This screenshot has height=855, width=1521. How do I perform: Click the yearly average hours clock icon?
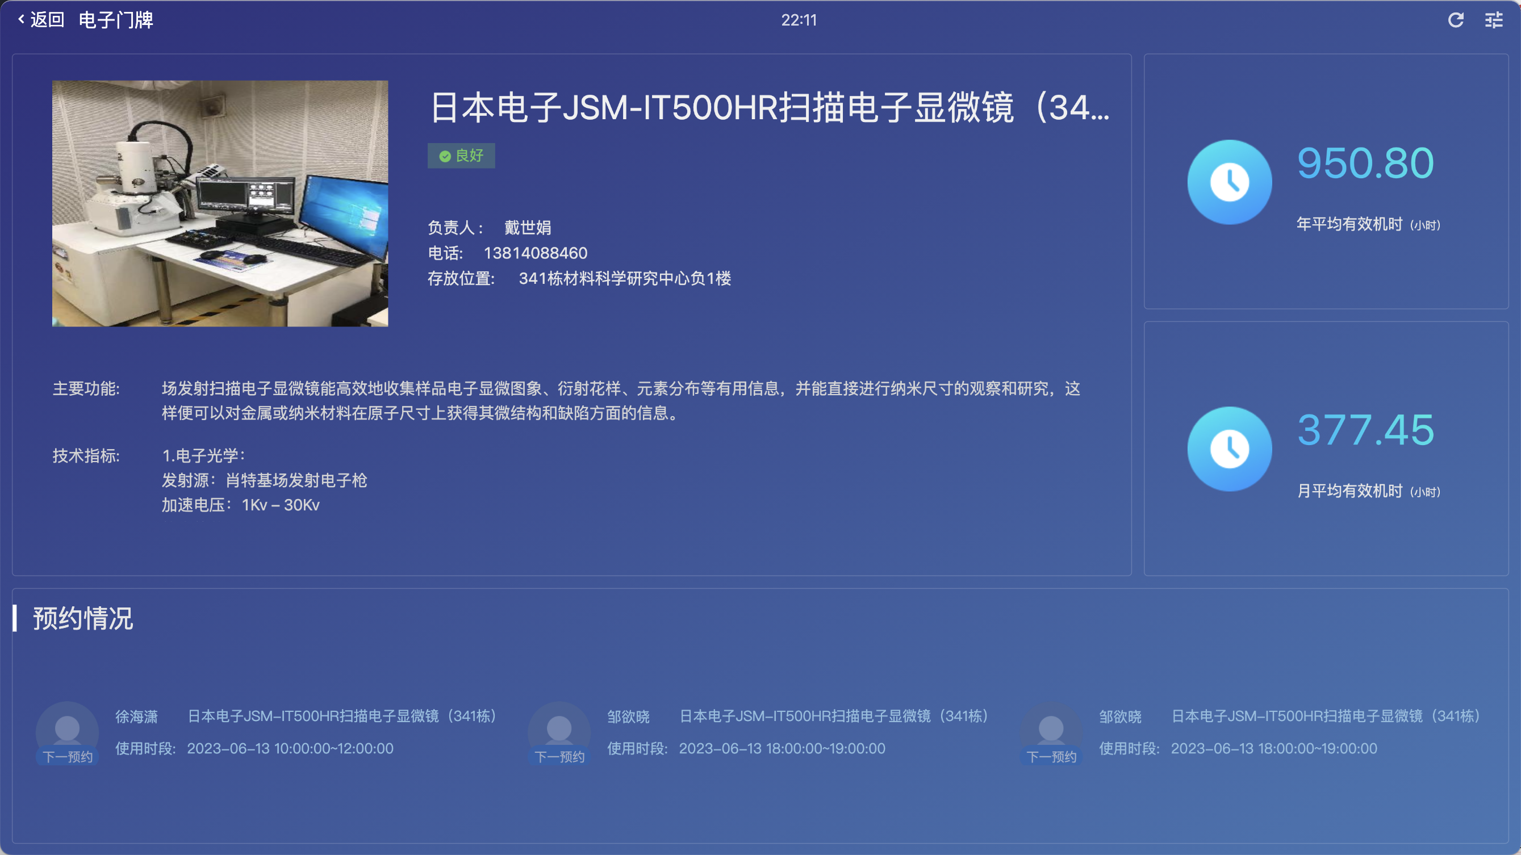pyautogui.click(x=1229, y=182)
